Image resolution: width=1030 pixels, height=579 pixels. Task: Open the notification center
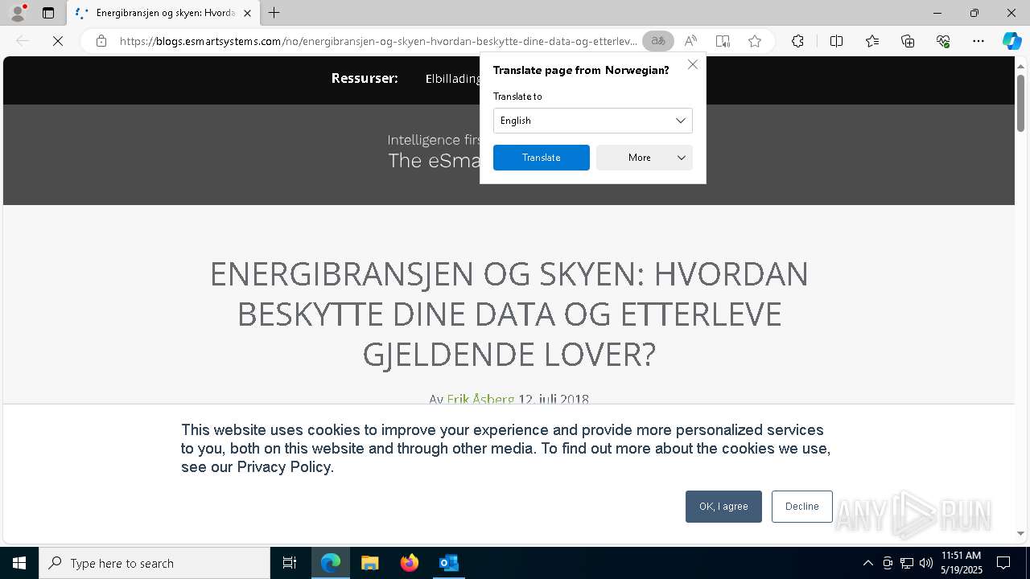coord(1004,563)
